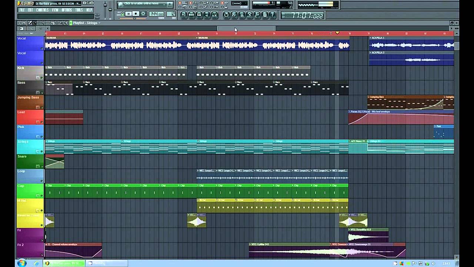Image resolution: width=474 pixels, height=267 pixels.
Task: Mute the Jumping Bass track
Action: pos(42,108)
